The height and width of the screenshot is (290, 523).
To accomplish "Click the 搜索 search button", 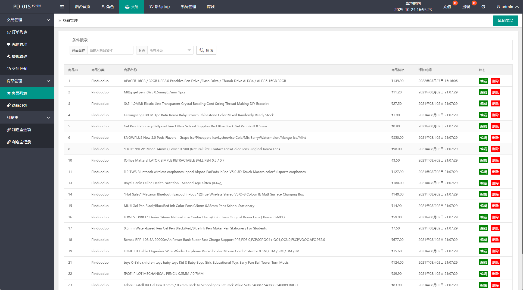I will [206, 50].
